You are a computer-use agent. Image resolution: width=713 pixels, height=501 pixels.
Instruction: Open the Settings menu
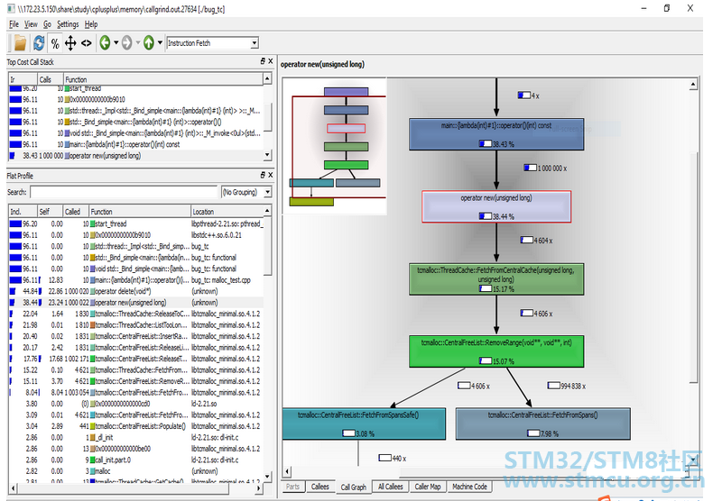pyautogui.click(x=68, y=24)
